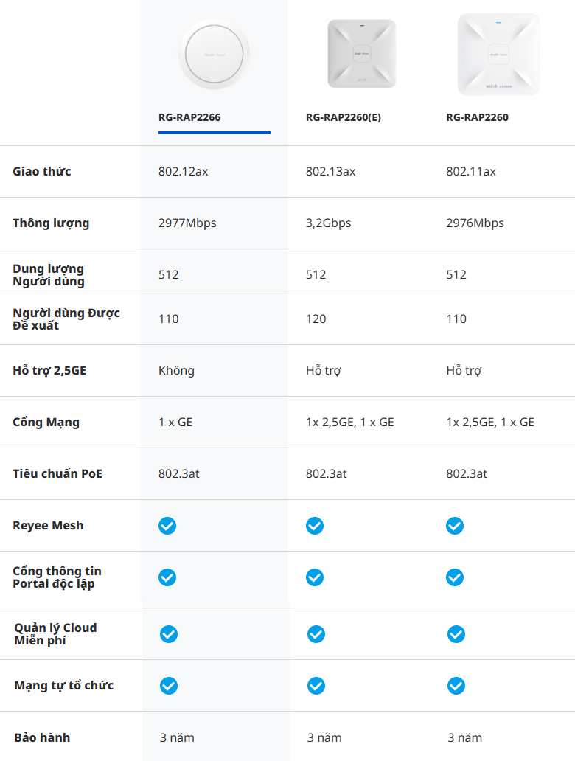
Task: Click Mạng tự tổ chức checkmark under RG-RAP2260(E)
Action: [x=316, y=686]
